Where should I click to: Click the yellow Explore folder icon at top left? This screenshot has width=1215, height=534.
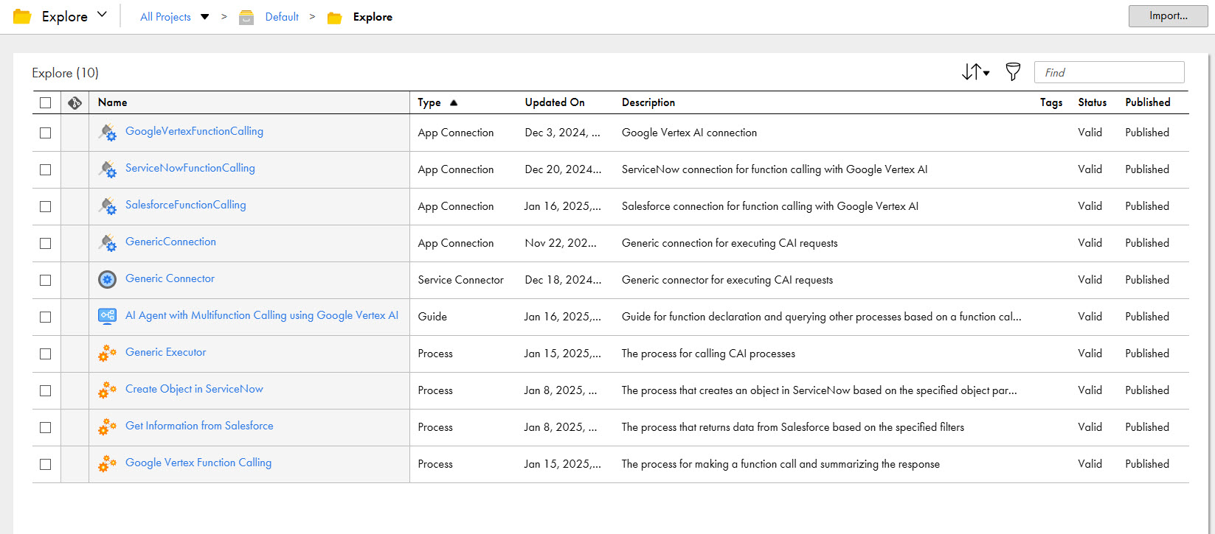tap(22, 16)
